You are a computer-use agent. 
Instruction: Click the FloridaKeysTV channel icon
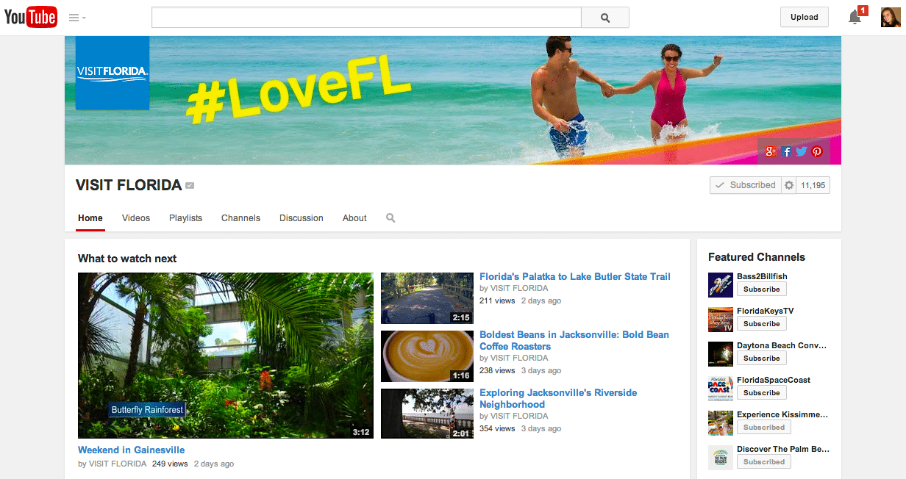tap(721, 319)
